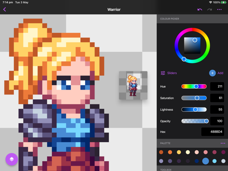Select the muted purple palette swatch
The image size is (228, 171).
170,161
